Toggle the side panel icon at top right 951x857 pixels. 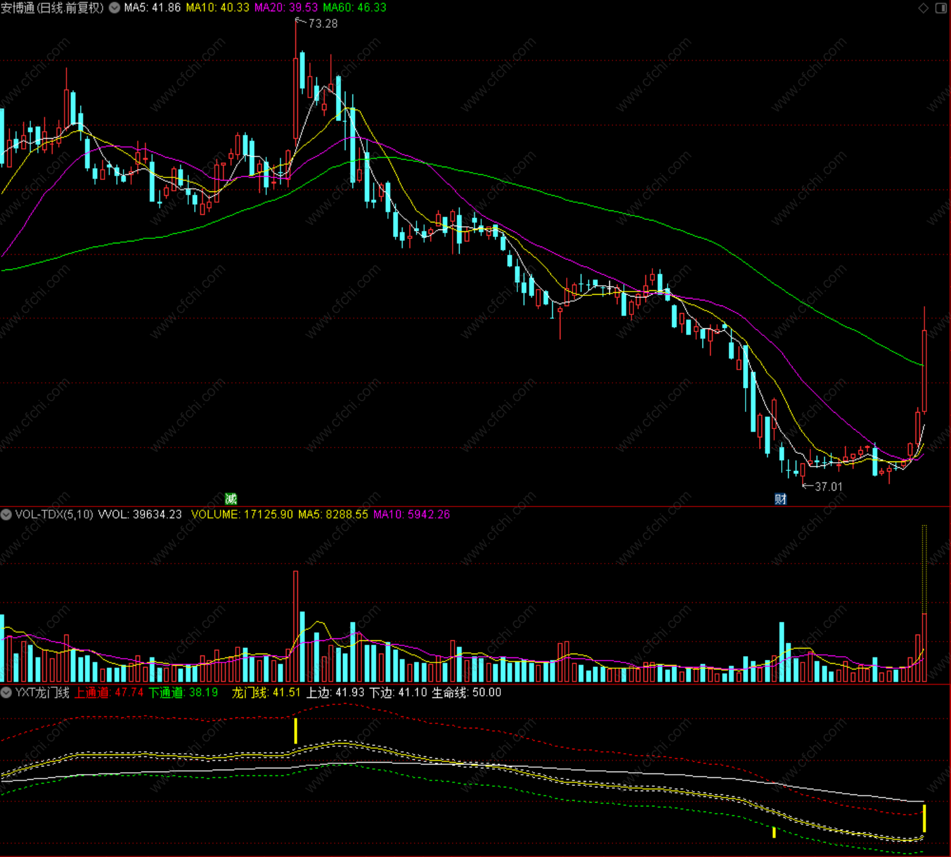point(941,8)
